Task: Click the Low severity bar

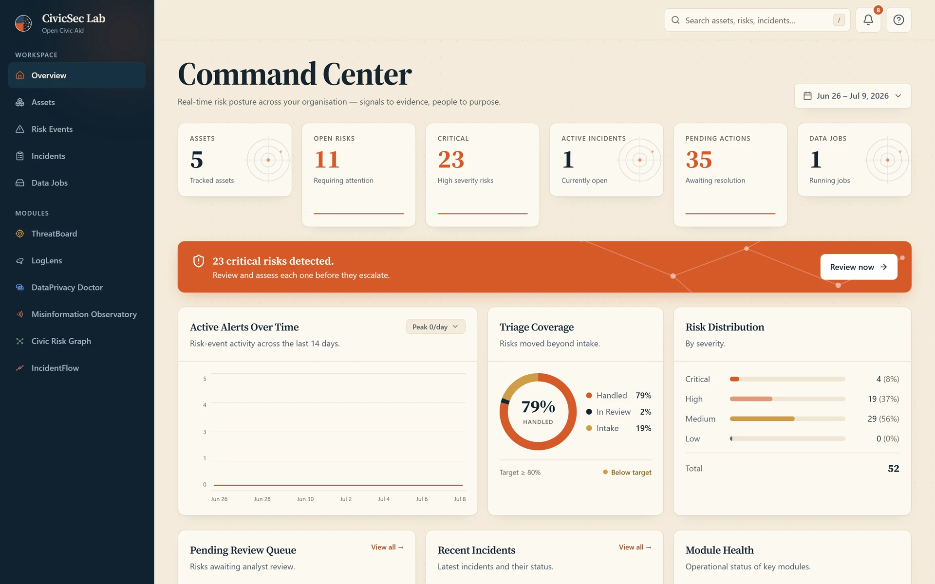Action: pyautogui.click(x=787, y=438)
